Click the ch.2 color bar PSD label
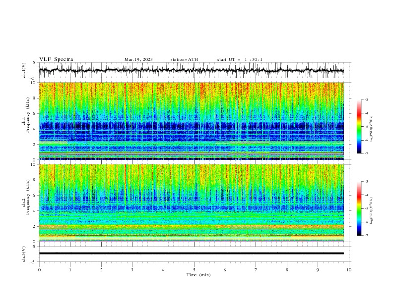The image size is (393, 303). (372, 210)
